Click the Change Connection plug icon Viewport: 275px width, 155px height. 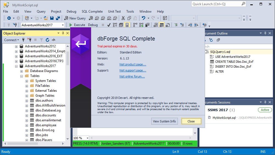tap(15, 25)
